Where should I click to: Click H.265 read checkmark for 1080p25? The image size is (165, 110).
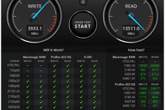click(94, 81)
